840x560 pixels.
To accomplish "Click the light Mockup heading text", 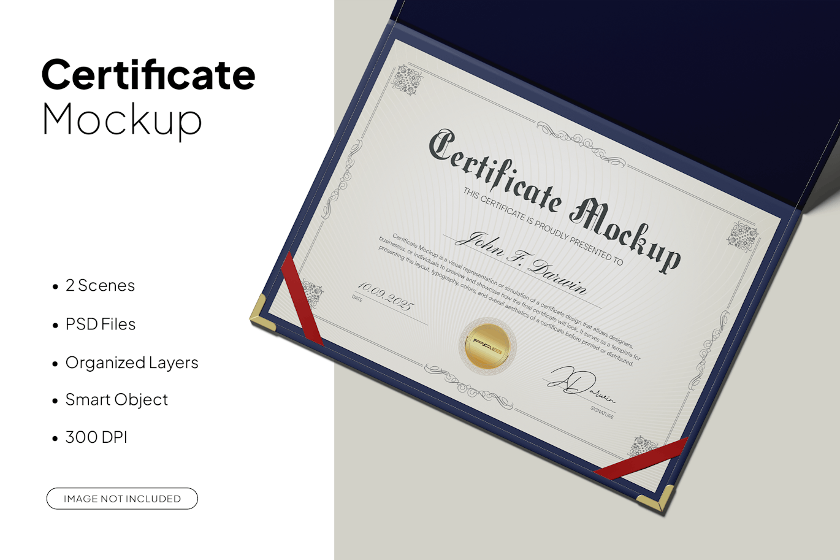I will click(x=121, y=119).
